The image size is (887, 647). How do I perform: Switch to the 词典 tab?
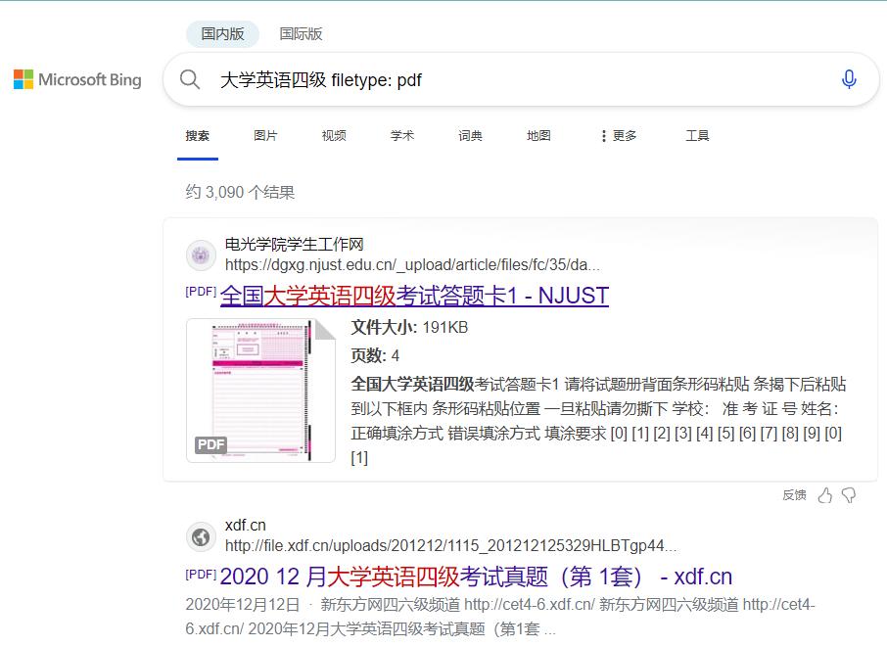pos(470,136)
